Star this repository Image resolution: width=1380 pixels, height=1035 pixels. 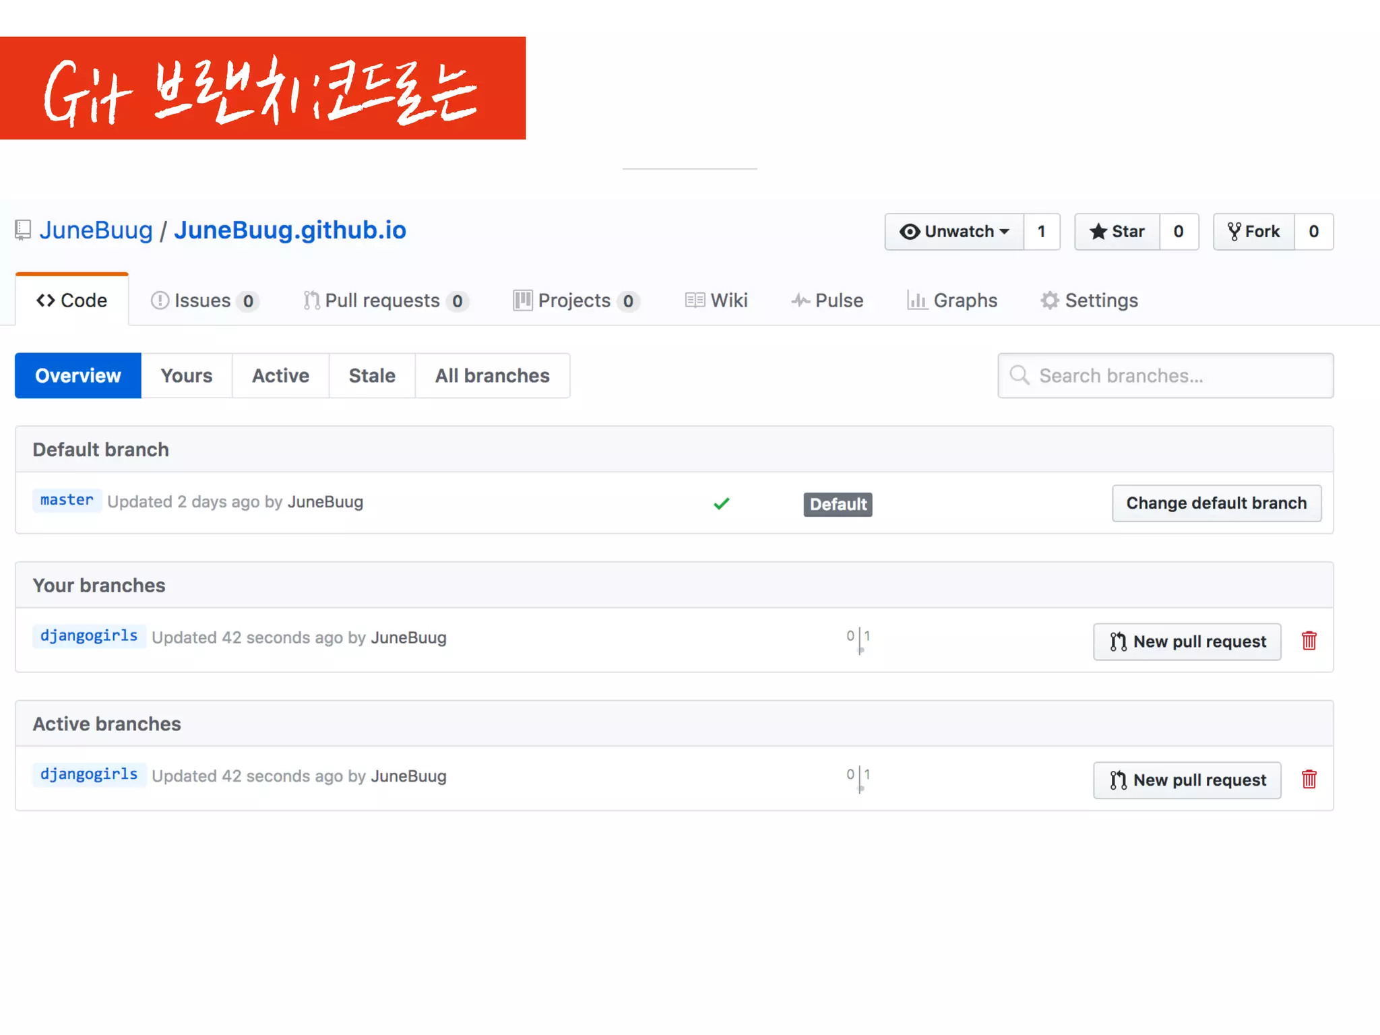1117,232
